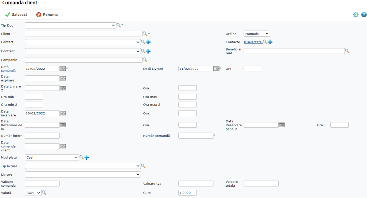
Task: Add new contact with plus icon
Action: click(148, 42)
